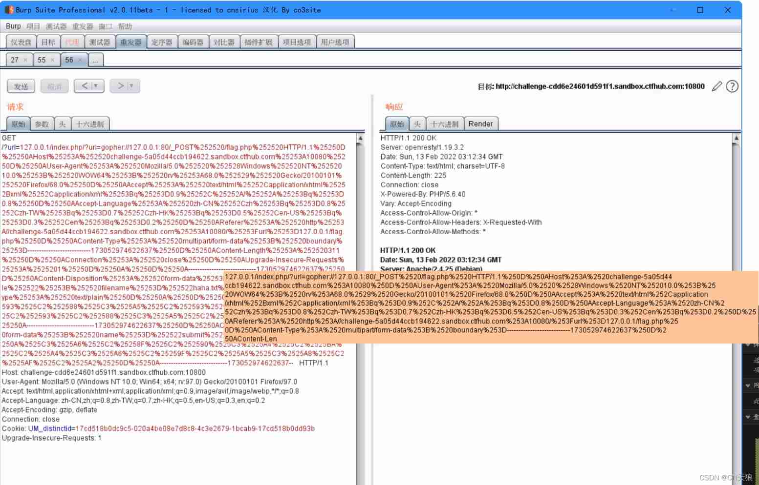Screen dimensions: 759x485
Task: Open the 项目 menu
Action: point(33,26)
